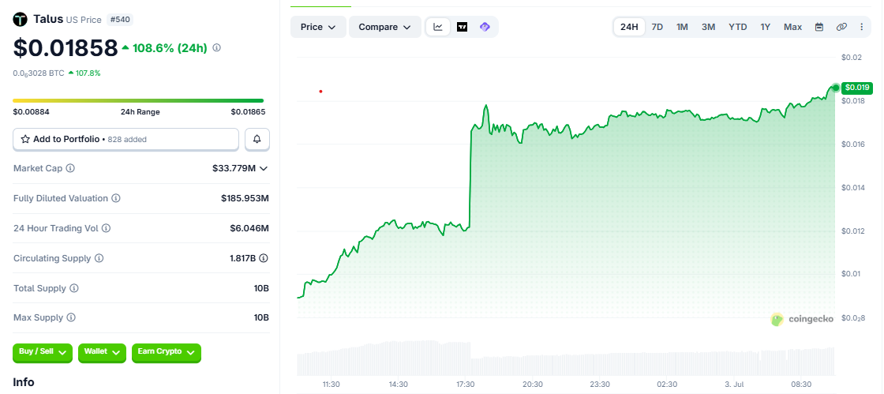
Task: Click the #540 rank badge
Action: 119,20
